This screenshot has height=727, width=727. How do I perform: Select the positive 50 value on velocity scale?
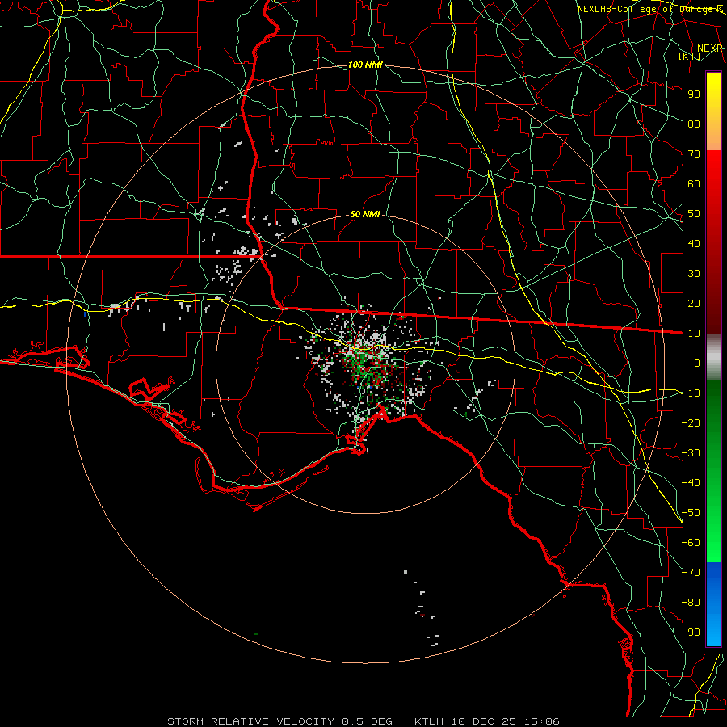point(694,214)
